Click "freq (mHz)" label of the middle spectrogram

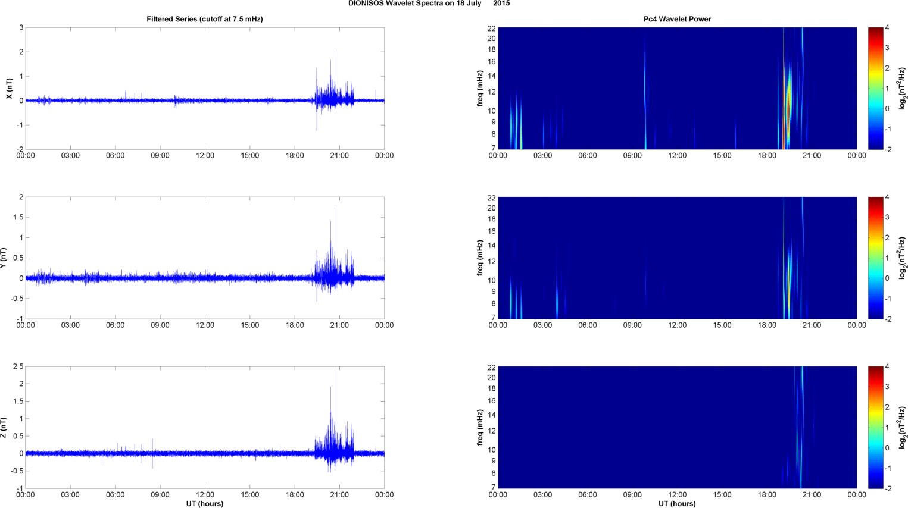[480, 258]
